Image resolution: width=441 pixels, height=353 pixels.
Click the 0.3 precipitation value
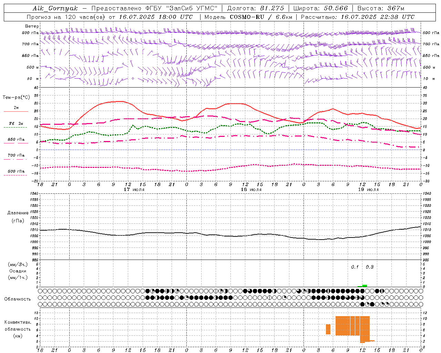[x=370, y=267]
